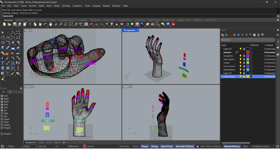The image size is (280, 157).
Task: Check the Disable osnap checkbox
Action: 2,134
